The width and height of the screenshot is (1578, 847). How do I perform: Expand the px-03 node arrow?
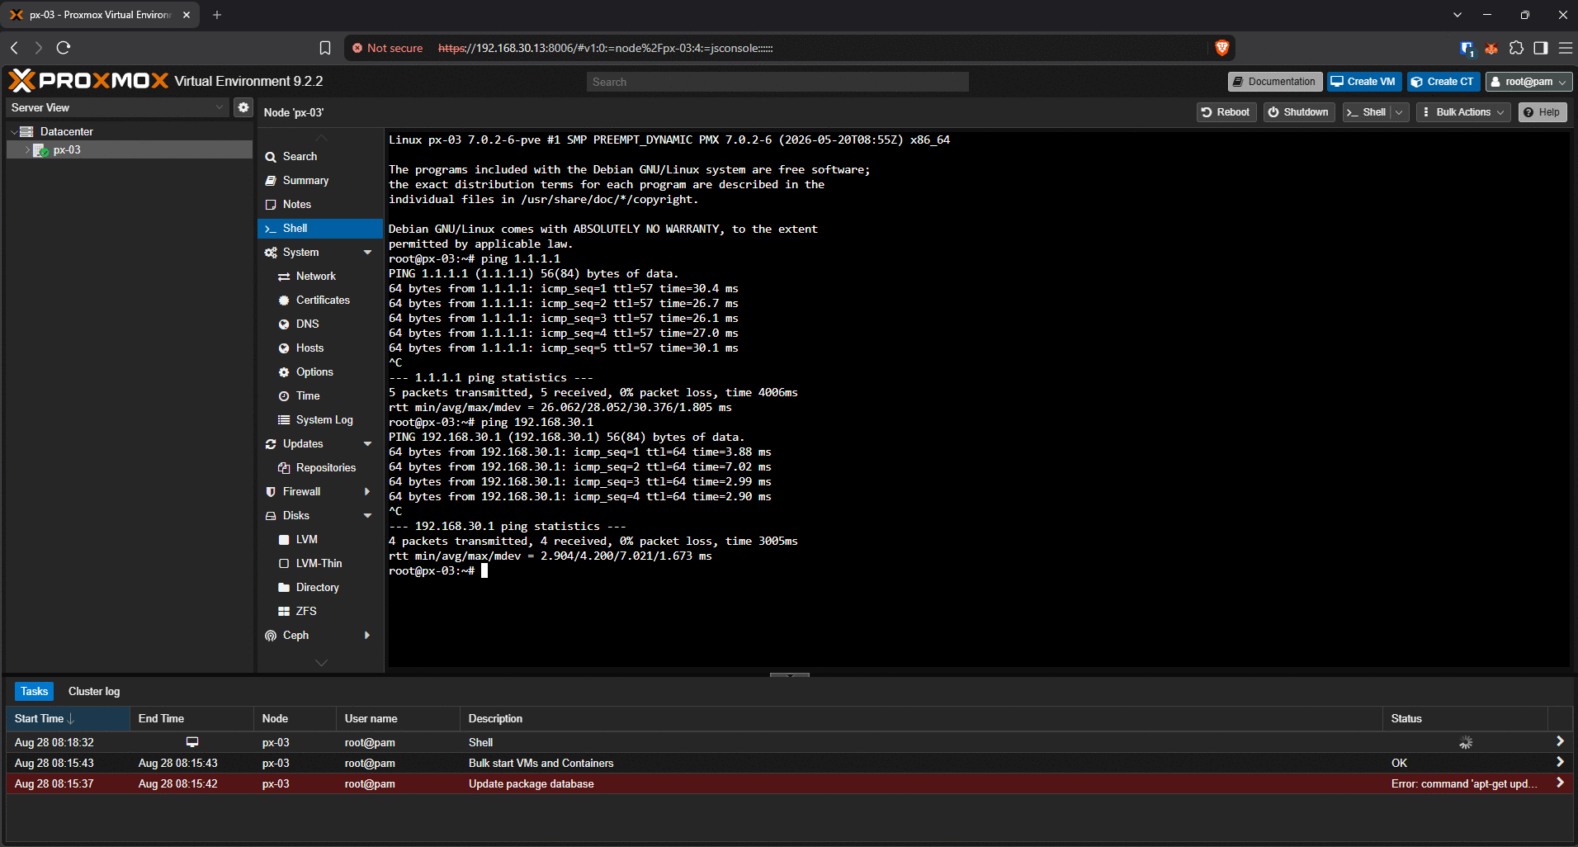(27, 150)
